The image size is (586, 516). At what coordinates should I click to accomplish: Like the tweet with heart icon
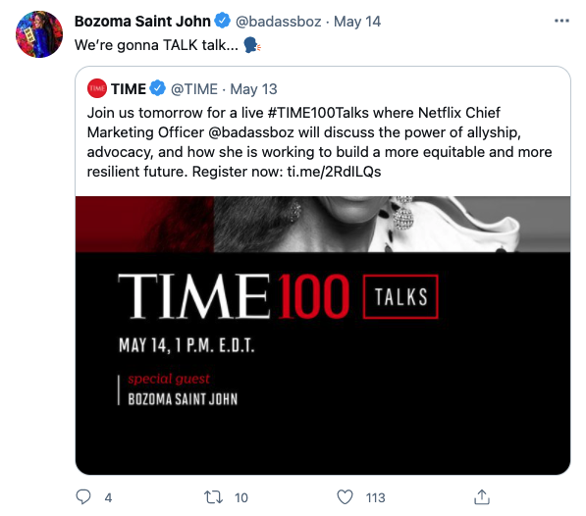345,497
